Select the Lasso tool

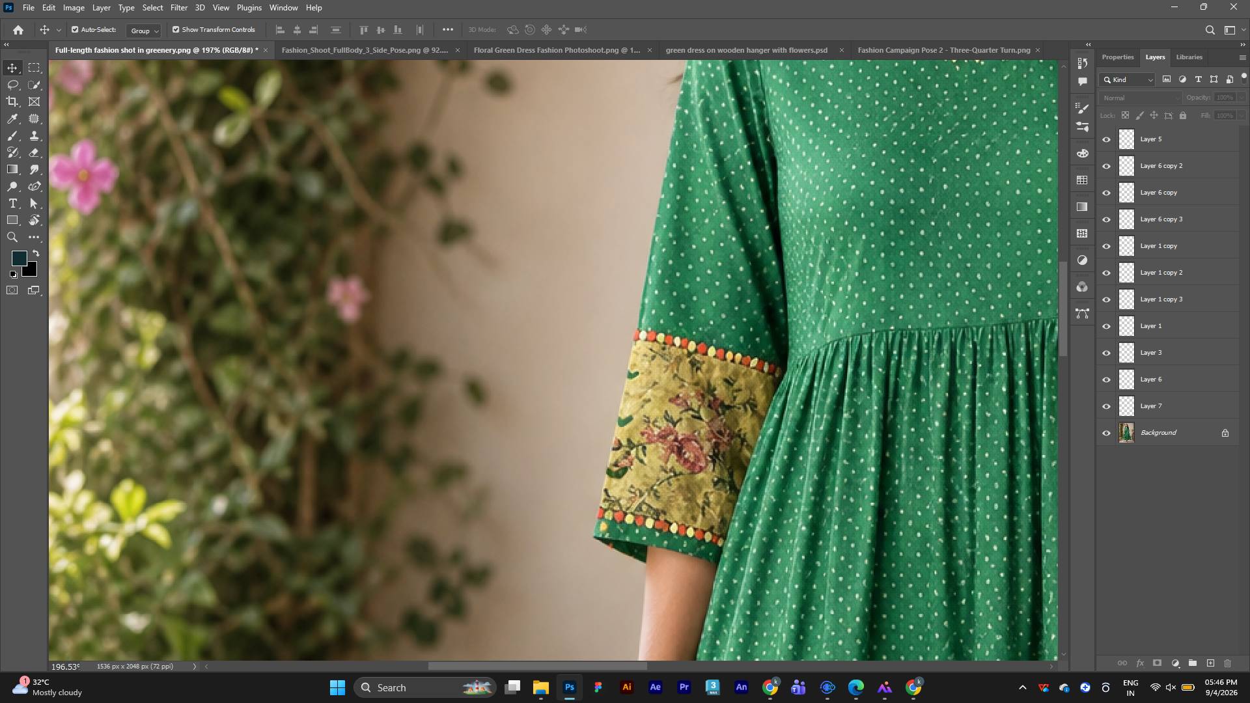tap(12, 85)
